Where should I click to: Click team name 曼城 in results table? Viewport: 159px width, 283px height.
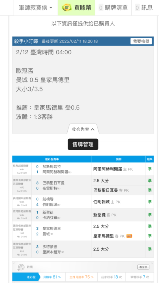pos(46,234)
